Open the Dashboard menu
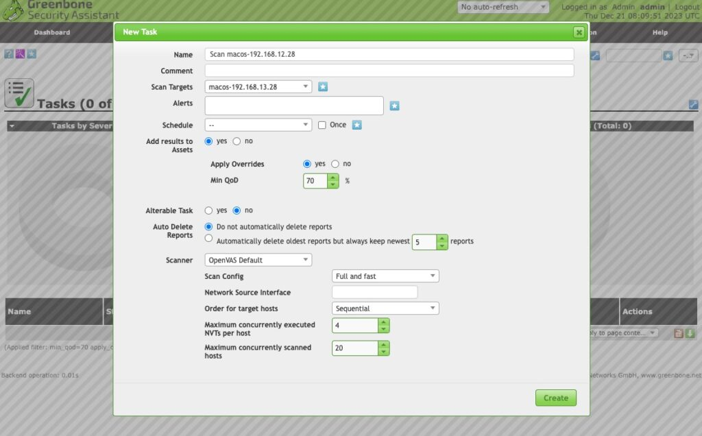Image resolution: width=702 pixels, height=436 pixels. click(52, 32)
